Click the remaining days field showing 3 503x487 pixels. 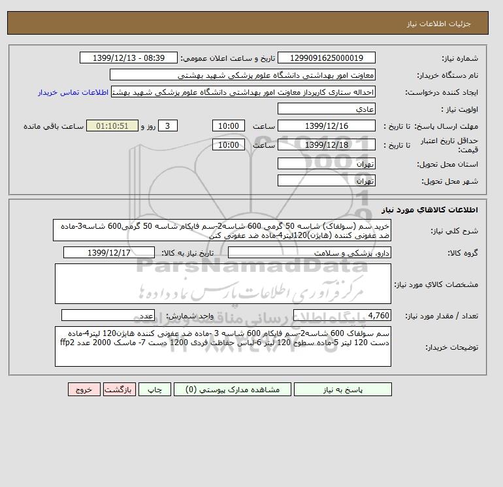coord(167,126)
